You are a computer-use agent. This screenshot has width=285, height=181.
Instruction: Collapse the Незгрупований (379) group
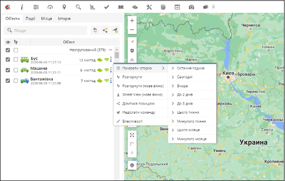(x=111, y=50)
